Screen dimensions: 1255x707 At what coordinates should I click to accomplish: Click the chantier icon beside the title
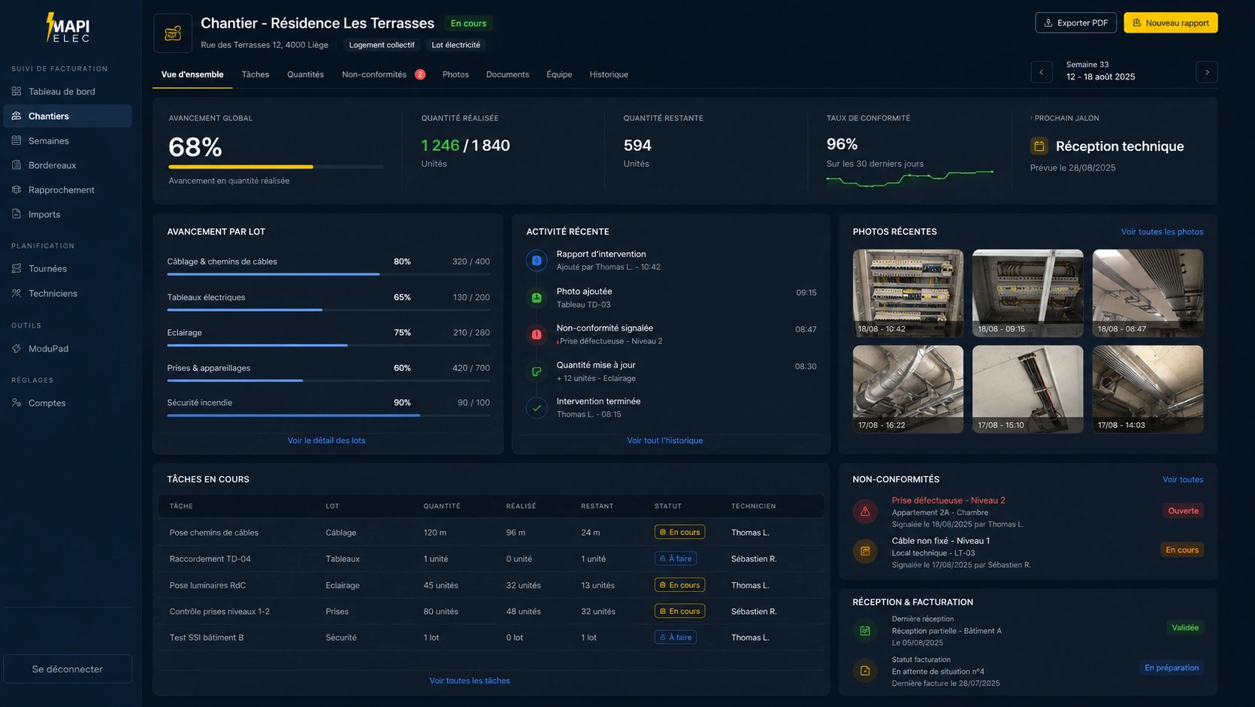coord(173,33)
